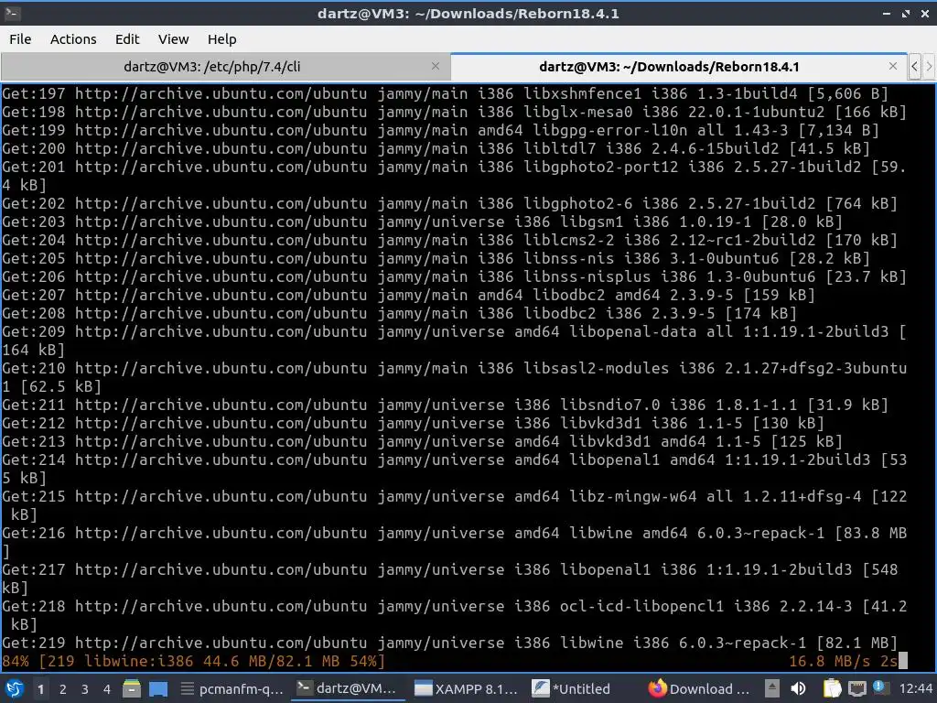Close the ~/Downloads/Reborn18.4.1 tab
This screenshot has height=703, width=937.
[x=893, y=66]
